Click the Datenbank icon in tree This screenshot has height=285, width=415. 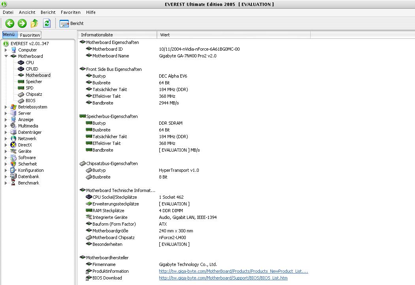pyautogui.click(x=13, y=177)
